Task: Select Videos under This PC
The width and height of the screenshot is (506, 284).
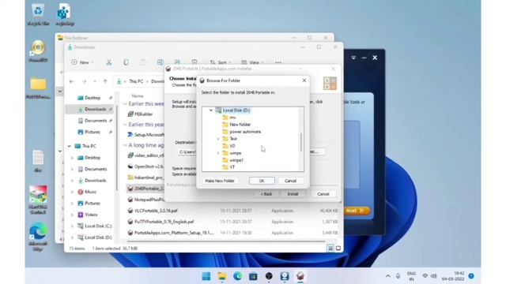Action: tap(91, 215)
